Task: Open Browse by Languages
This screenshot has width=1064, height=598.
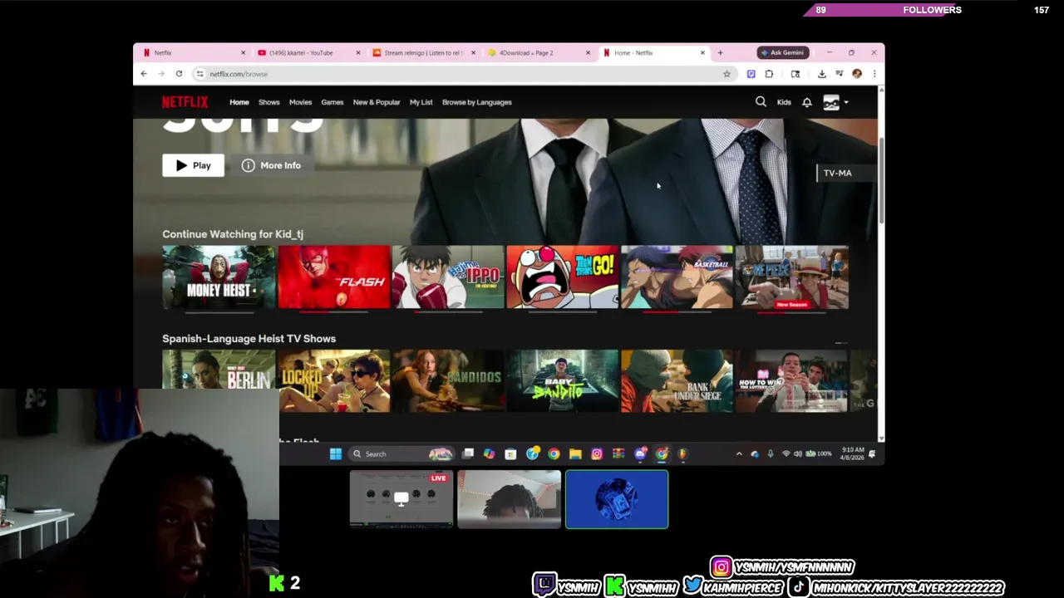Action: (x=477, y=102)
